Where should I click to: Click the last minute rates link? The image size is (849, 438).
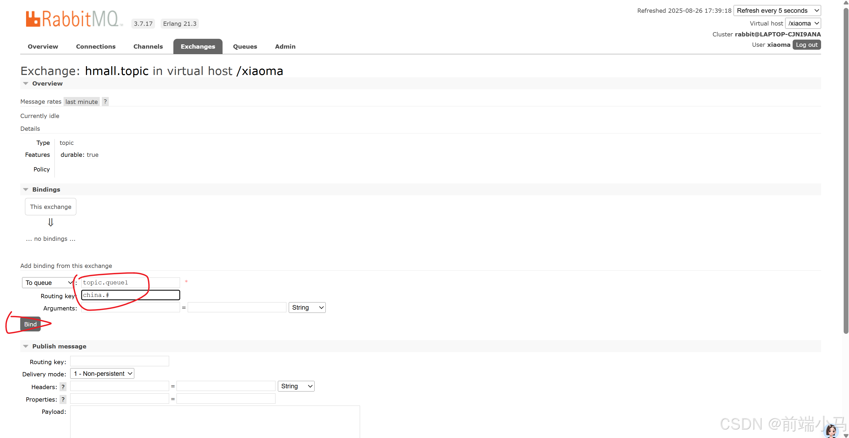click(x=81, y=102)
